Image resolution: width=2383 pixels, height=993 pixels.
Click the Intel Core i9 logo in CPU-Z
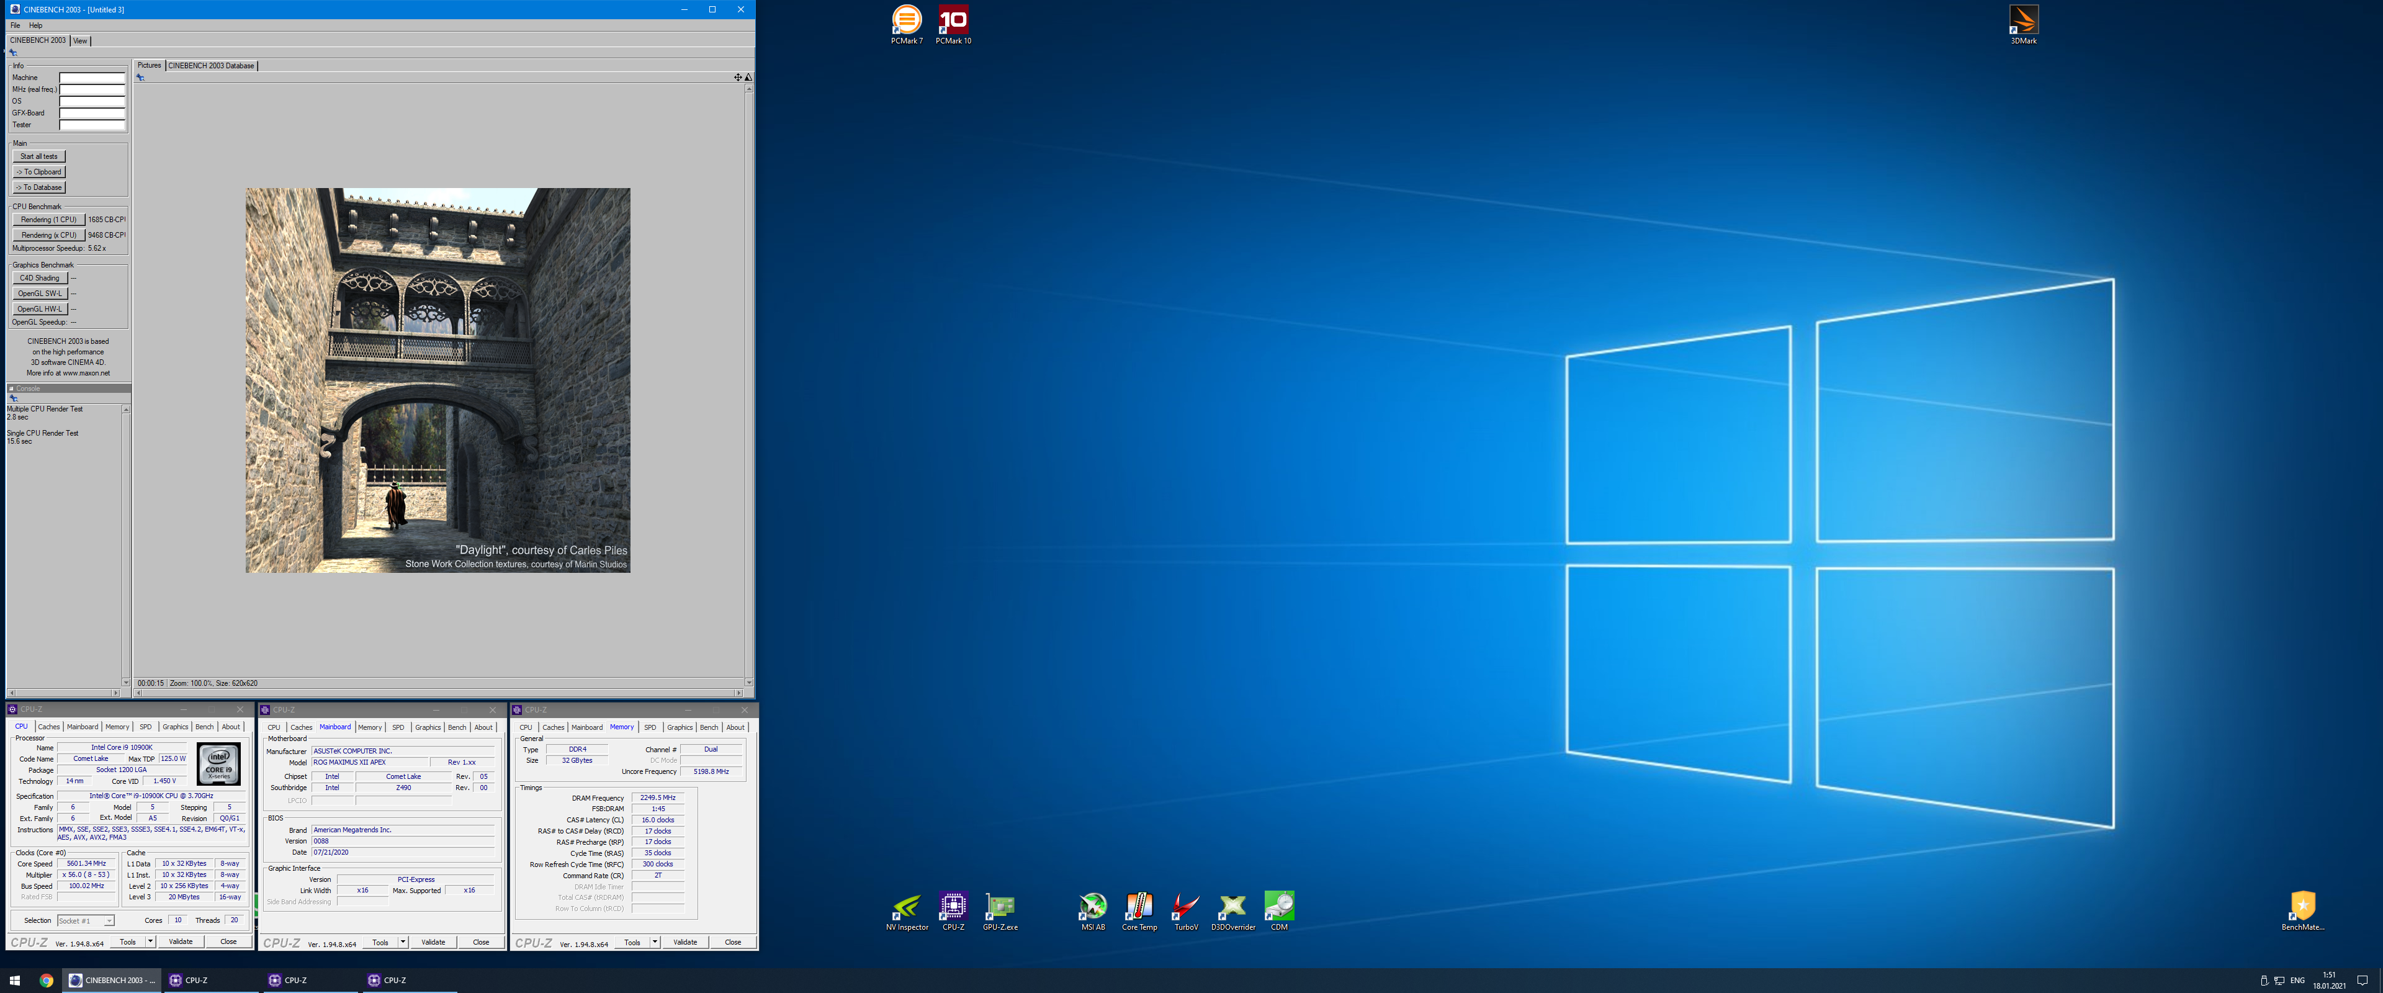[218, 763]
